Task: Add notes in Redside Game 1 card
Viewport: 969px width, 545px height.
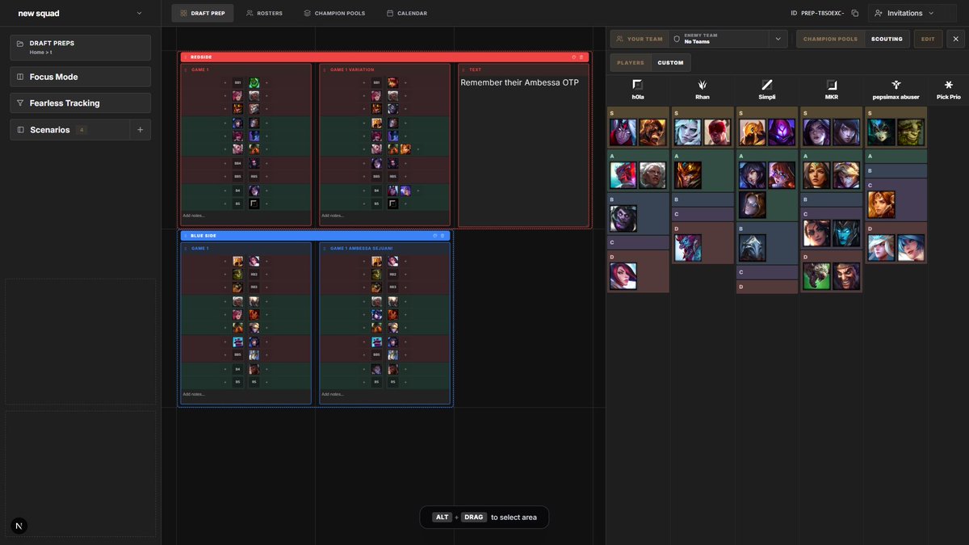Action: point(245,216)
